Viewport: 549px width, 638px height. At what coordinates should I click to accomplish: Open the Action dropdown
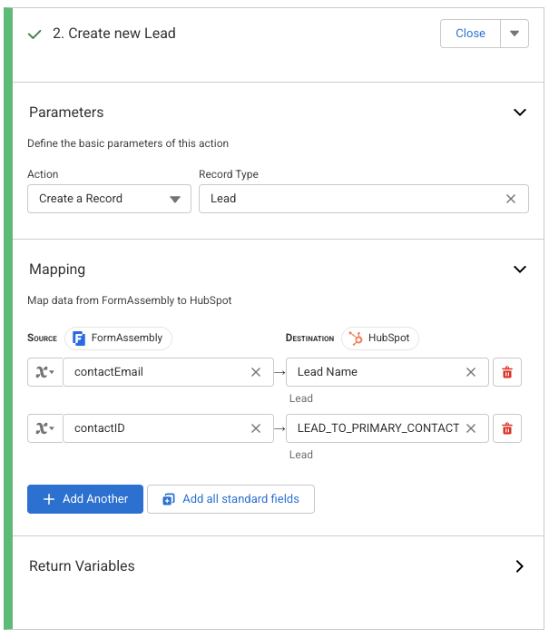[109, 199]
